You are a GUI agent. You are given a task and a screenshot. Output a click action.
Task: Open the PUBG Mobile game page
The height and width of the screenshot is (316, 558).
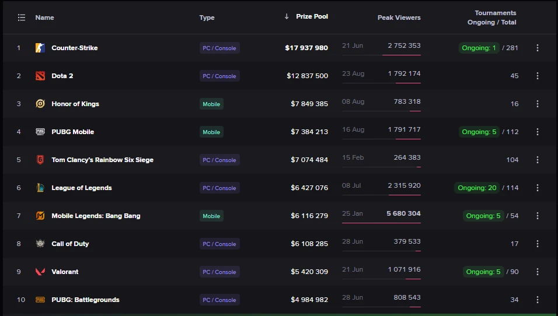(x=72, y=132)
